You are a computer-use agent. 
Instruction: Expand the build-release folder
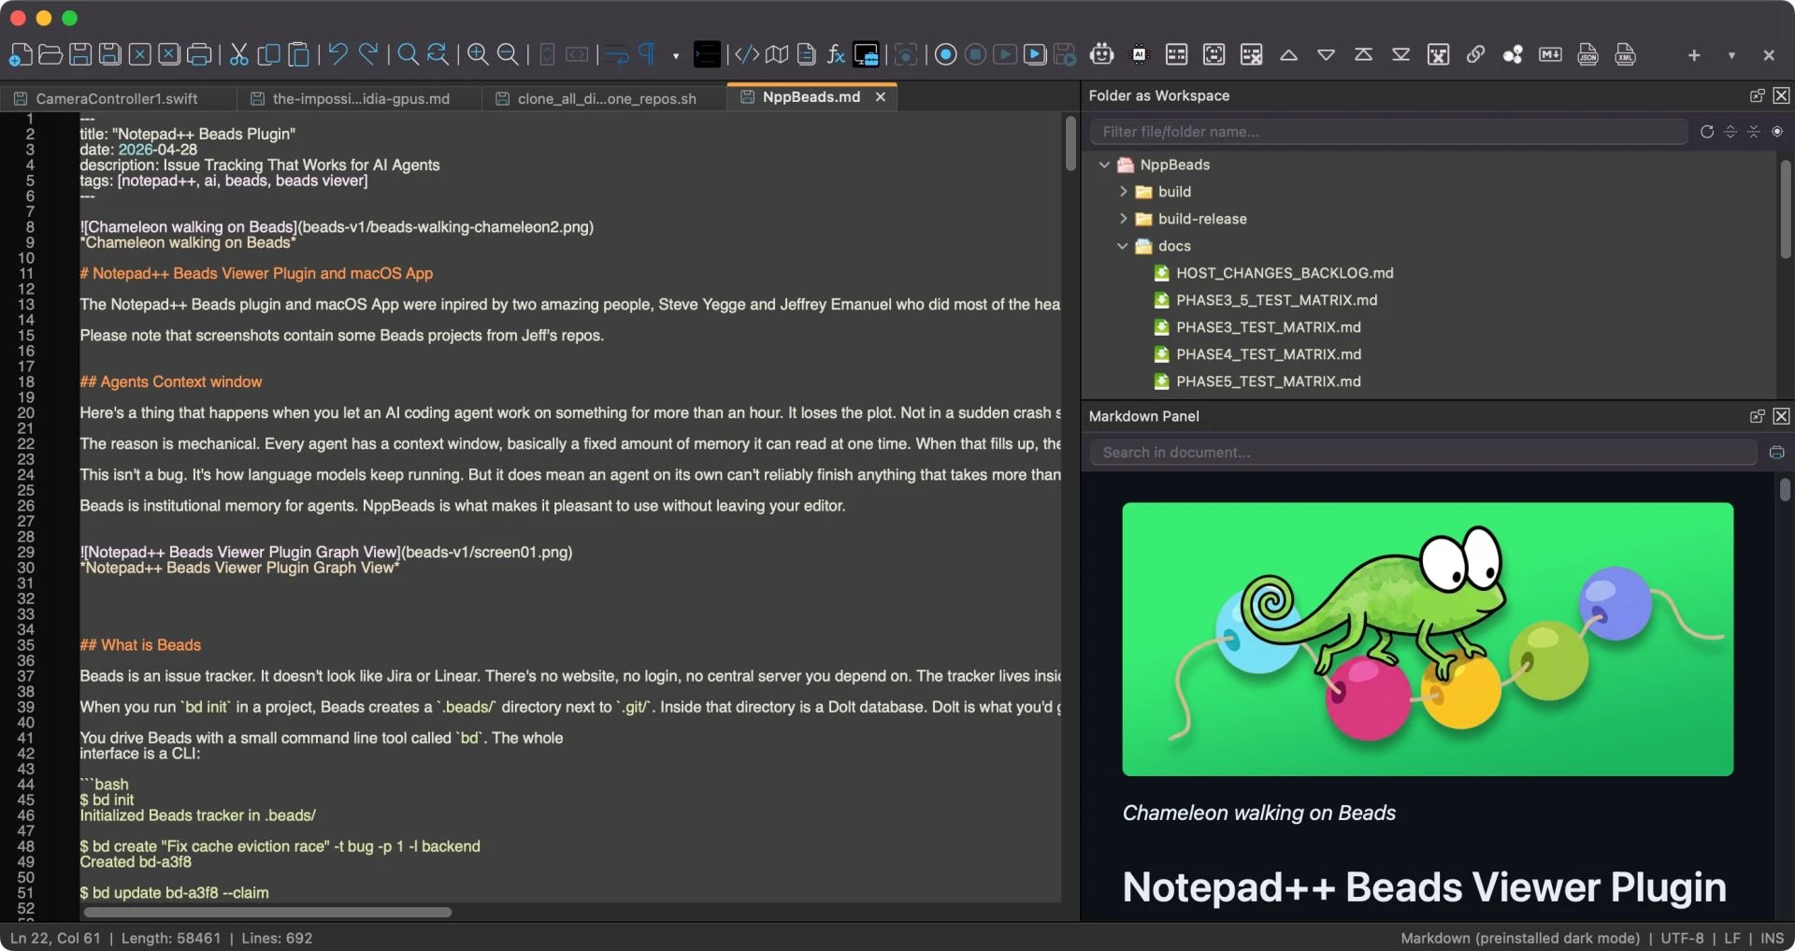tap(1123, 219)
